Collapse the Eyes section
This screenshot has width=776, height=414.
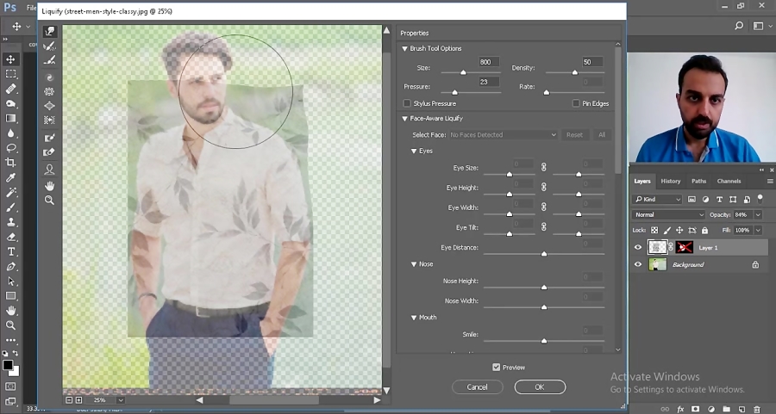click(414, 151)
